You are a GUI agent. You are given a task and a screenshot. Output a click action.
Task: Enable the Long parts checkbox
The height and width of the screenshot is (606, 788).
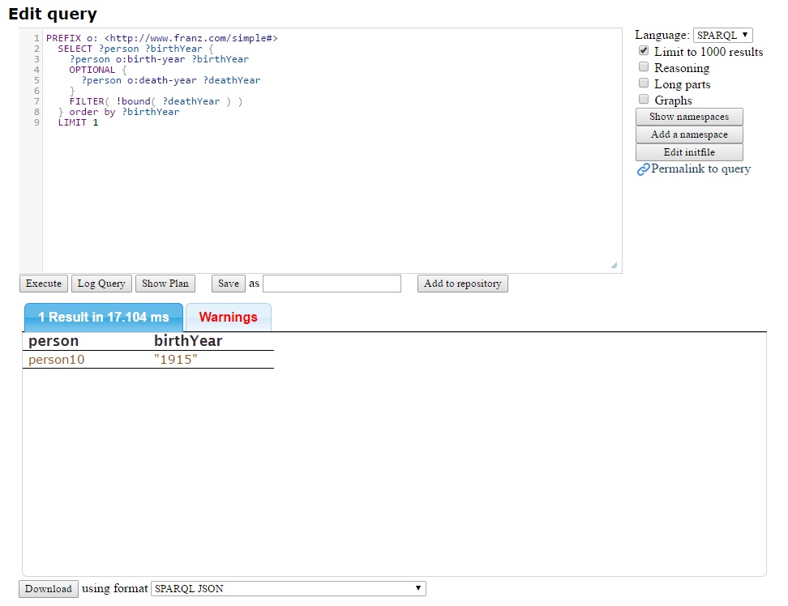644,83
